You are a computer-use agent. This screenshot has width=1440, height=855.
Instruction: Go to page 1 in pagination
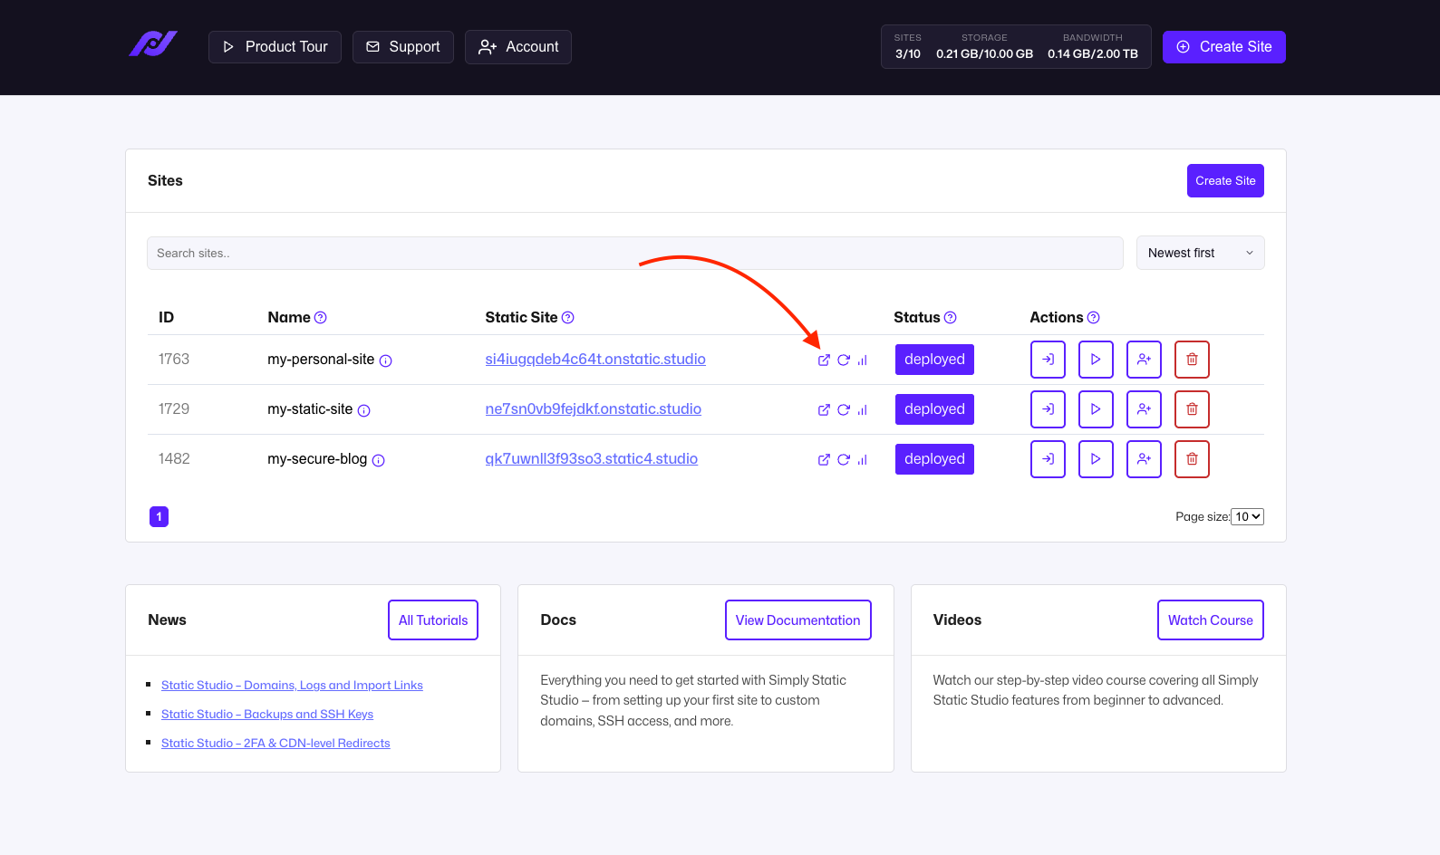[x=159, y=516]
